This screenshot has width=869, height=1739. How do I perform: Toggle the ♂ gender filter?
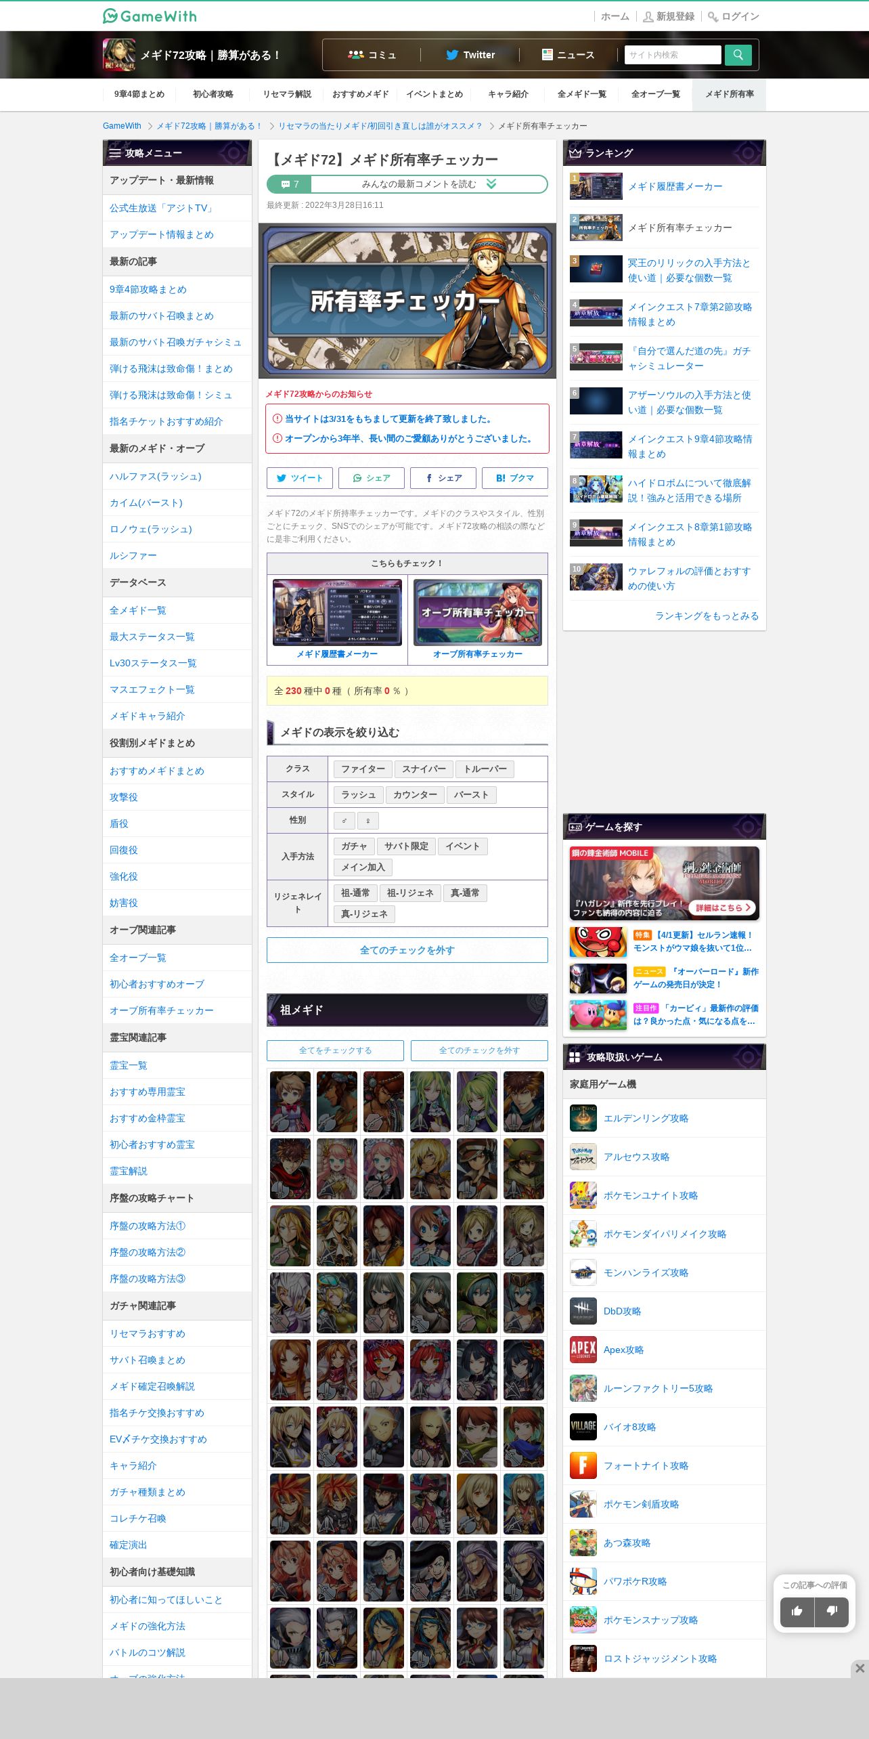(344, 821)
